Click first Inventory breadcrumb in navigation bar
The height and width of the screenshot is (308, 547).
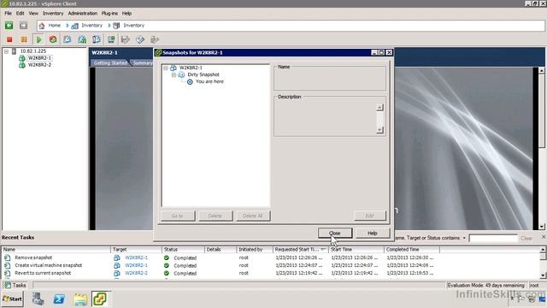point(91,26)
